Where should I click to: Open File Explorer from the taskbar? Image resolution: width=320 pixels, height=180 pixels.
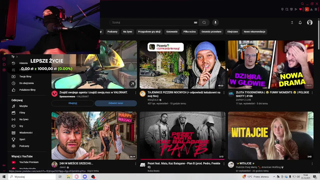(68, 177)
